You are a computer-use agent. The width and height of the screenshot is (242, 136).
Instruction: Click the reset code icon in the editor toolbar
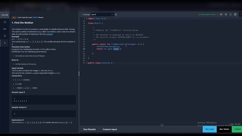click(x=230, y=14)
